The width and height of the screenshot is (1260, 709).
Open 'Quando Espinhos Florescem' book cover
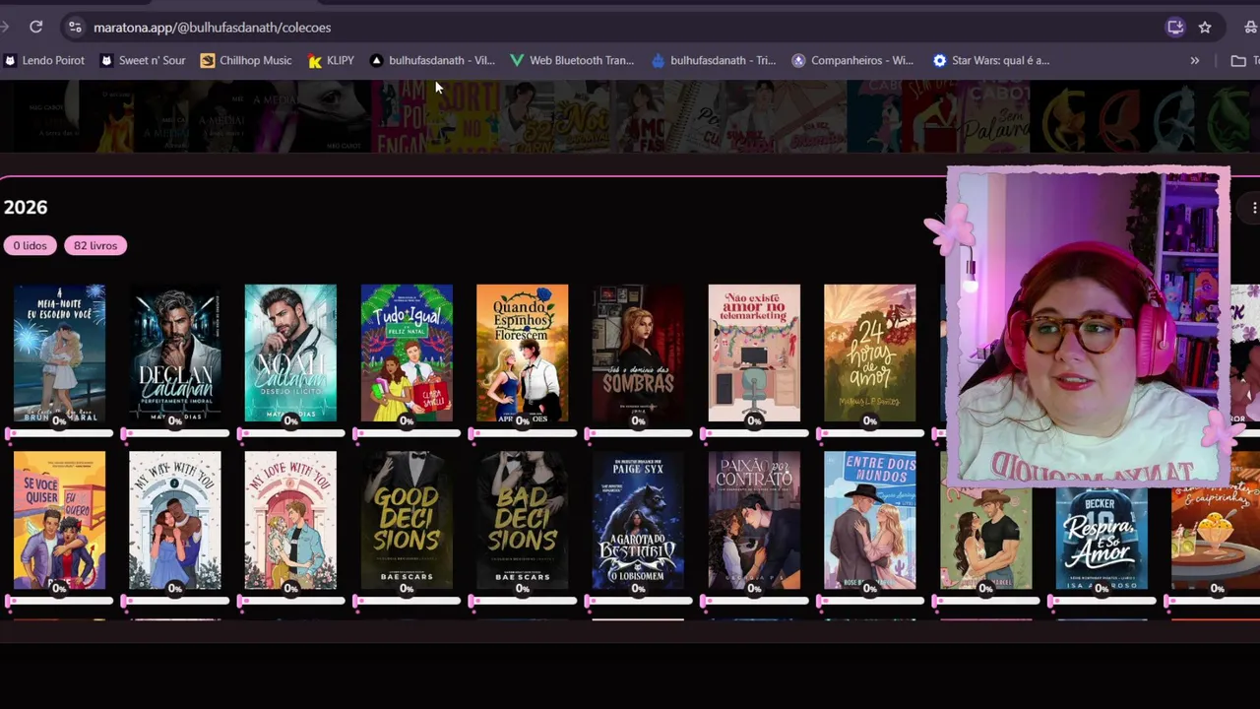(x=523, y=353)
